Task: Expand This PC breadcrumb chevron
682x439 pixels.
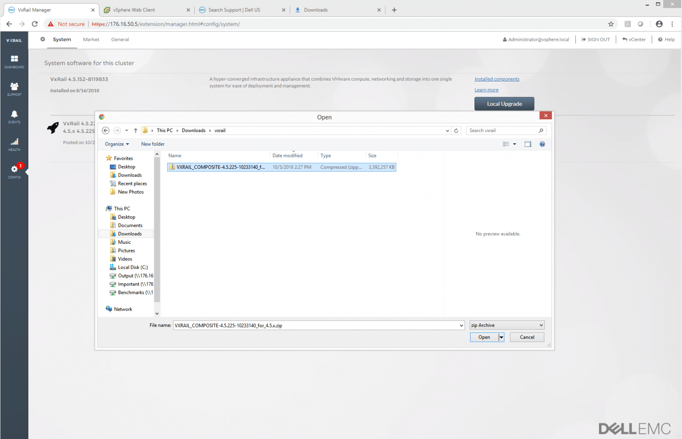Action: coord(177,130)
